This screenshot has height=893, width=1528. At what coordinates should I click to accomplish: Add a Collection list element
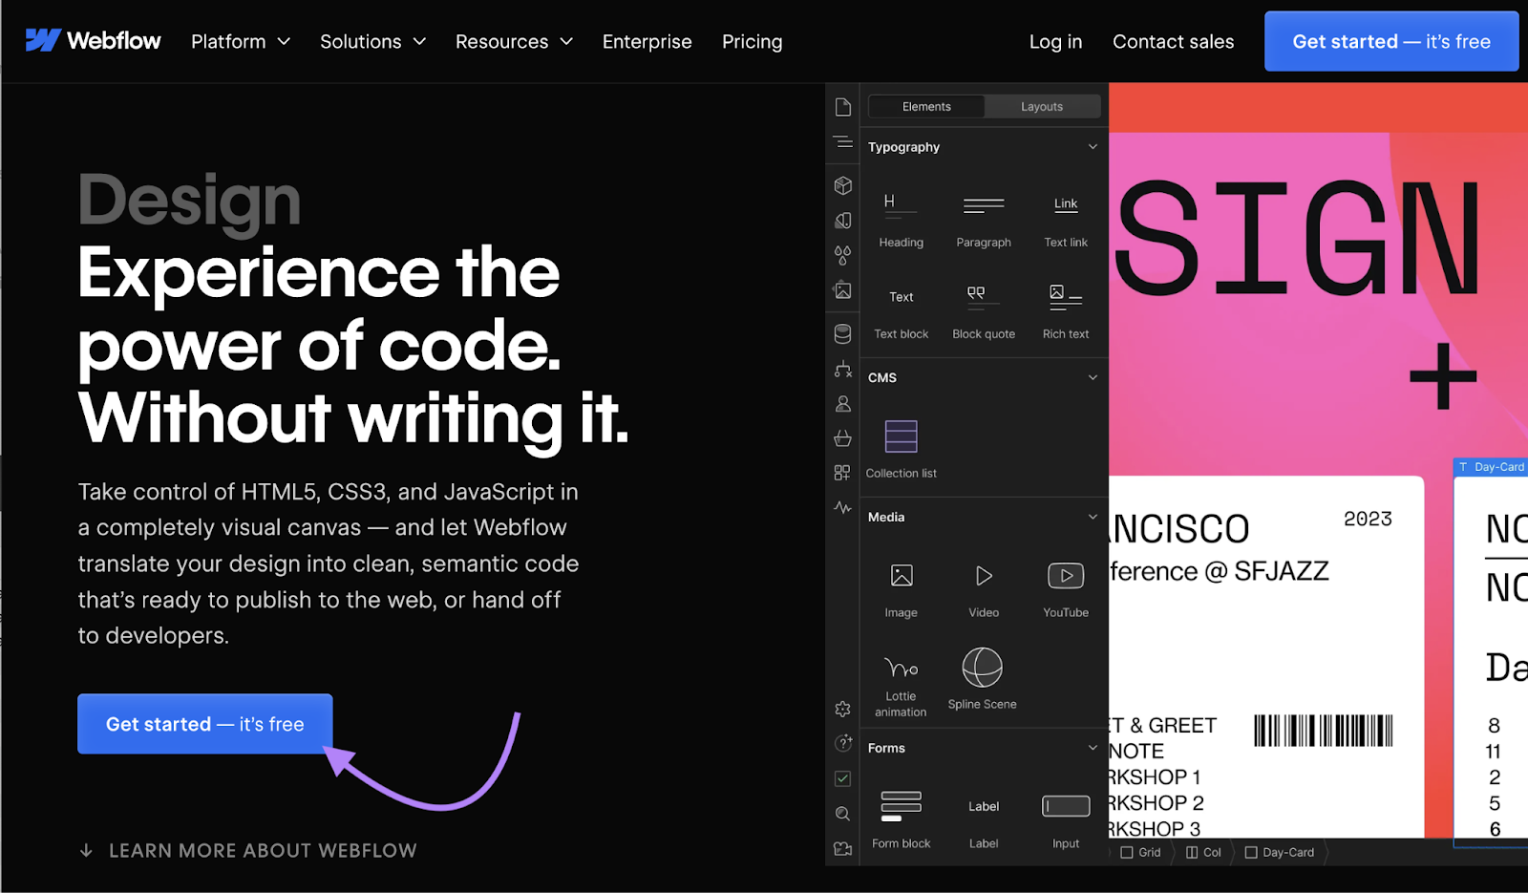pos(901,449)
